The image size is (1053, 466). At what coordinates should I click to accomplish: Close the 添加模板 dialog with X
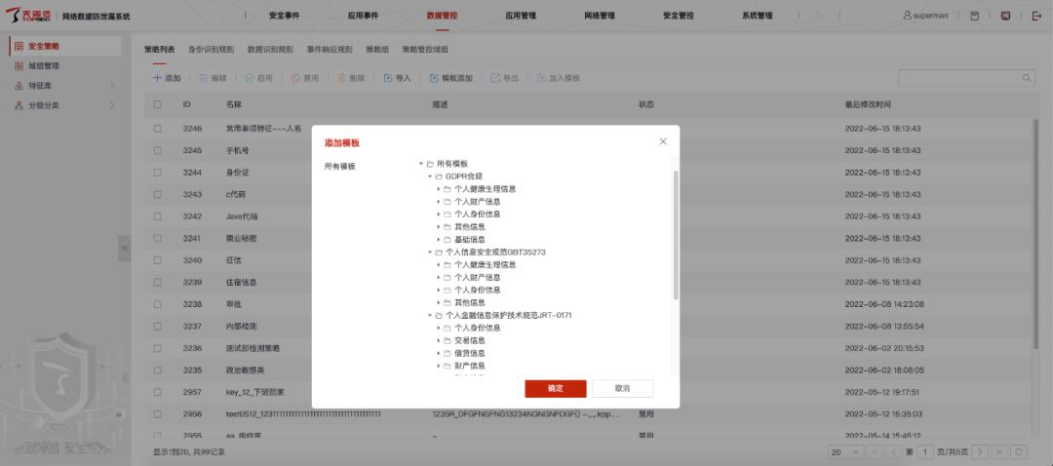pyautogui.click(x=663, y=141)
